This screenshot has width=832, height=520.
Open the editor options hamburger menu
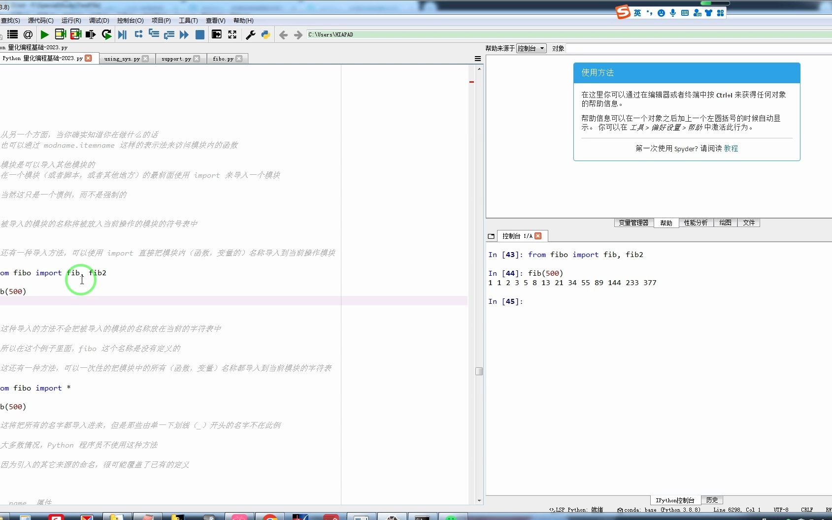pyautogui.click(x=477, y=59)
